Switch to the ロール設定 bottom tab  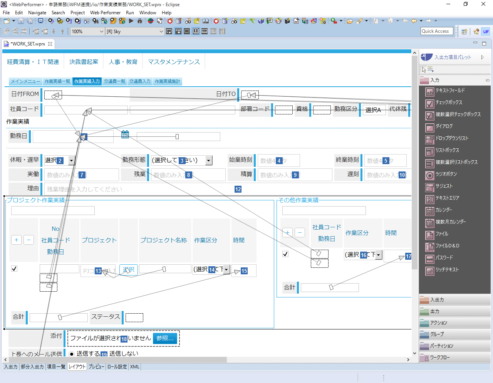click(117, 367)
